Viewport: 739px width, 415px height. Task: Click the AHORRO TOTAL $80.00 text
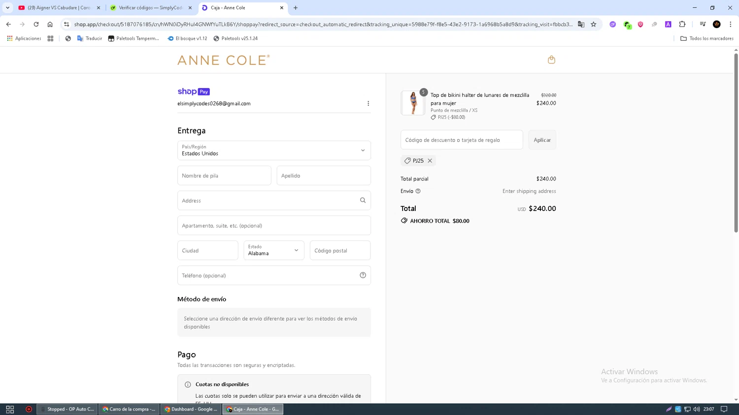(439, 221)
